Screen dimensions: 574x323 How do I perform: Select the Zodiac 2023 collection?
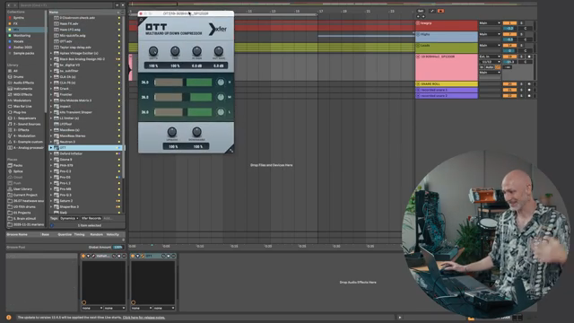[22, 48]
